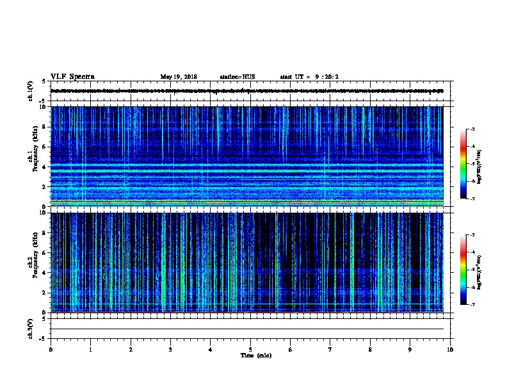
Task: Click time axis tick label "5"
Action: (250, 349)
